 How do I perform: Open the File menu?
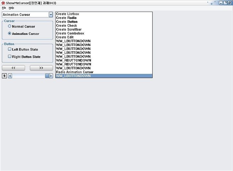pos(4,8)
